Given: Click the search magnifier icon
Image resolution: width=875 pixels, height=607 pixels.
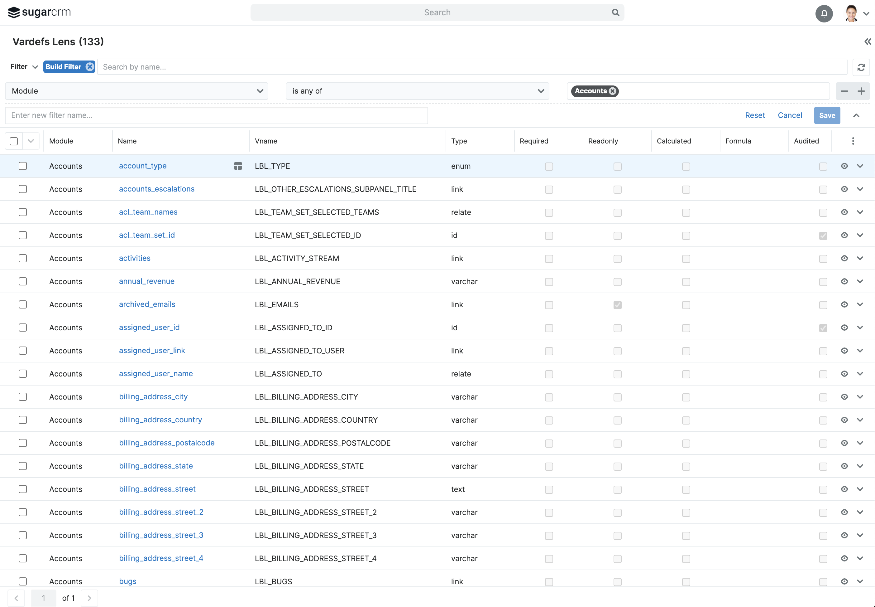Looking at the screenshot, I should tap(616, 12).
